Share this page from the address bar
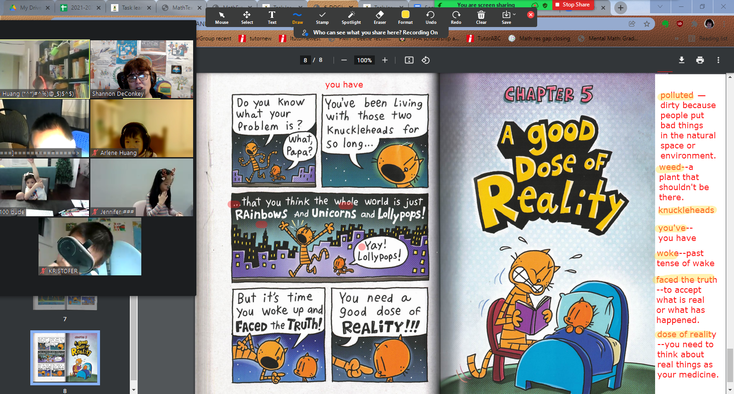The width and height of the screenshot is (734, 394). [x=632, y=24]
